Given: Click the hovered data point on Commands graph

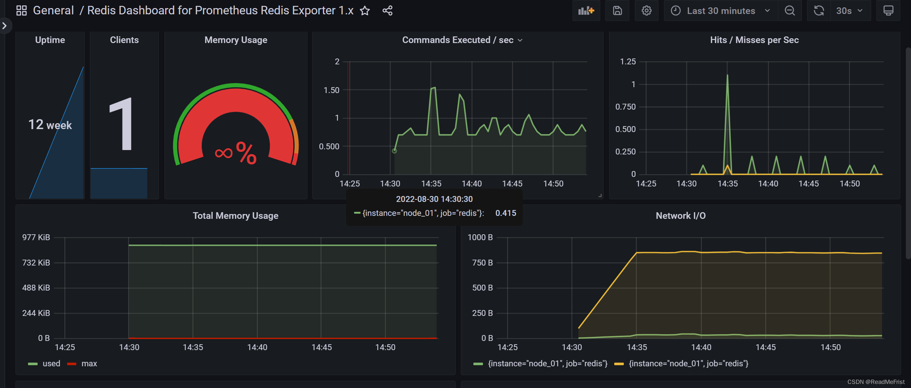Looking at the screenshot, I should [x=394, y=151].
